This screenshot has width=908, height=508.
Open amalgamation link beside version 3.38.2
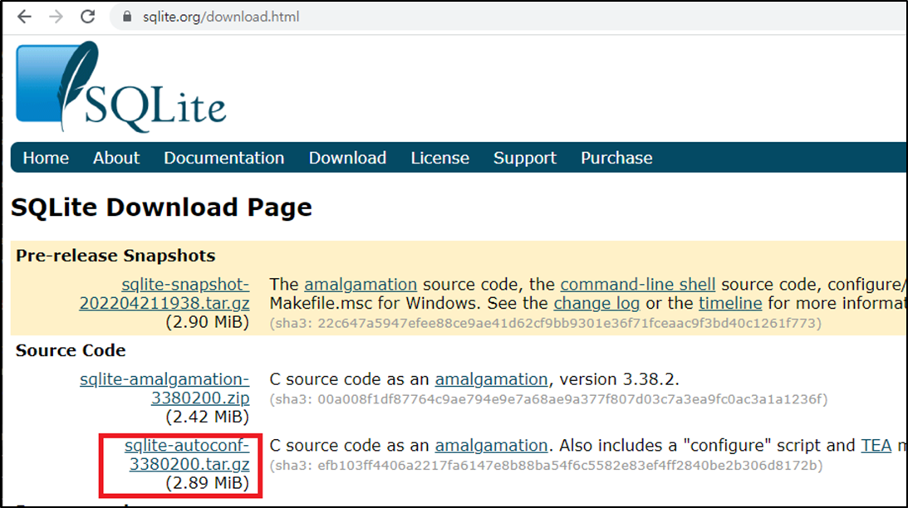[491, 379]
